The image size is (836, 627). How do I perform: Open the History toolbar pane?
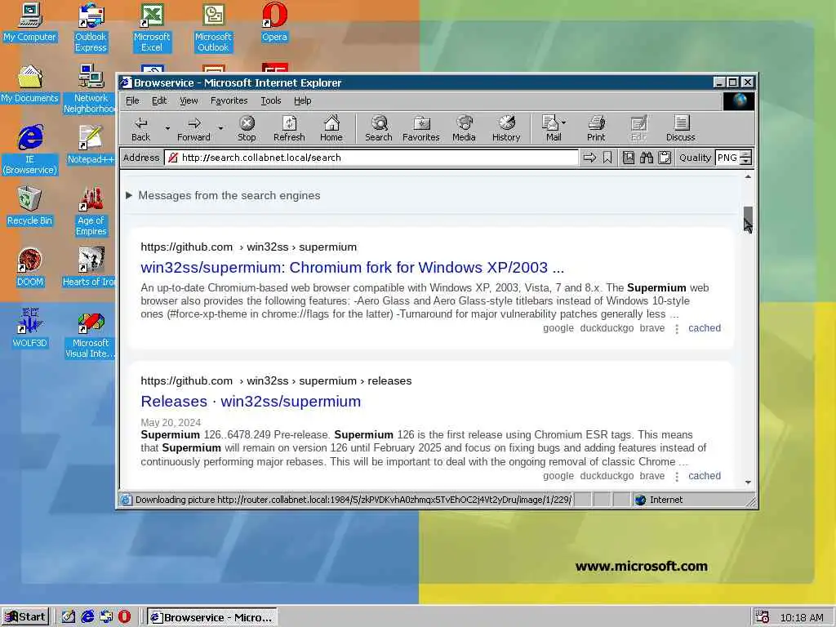(x=506, y=128)
